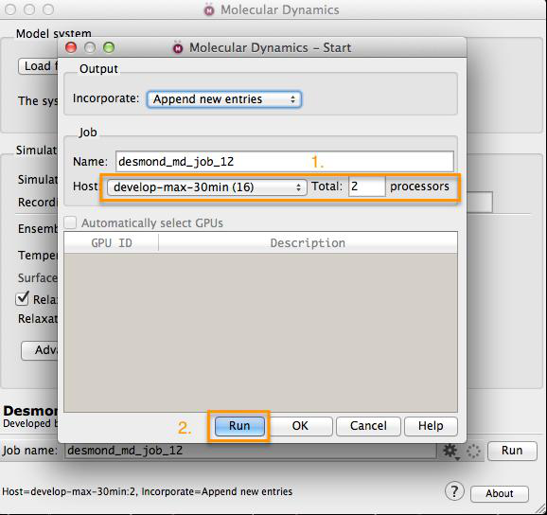The width and height of the screenshot is (547, 515).
Task: Toggle the Relax checkbox in main window
Action: 22,299
